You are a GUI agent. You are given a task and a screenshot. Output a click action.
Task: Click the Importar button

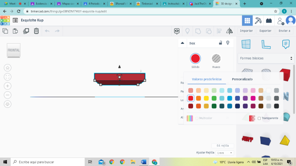click(x=246, y=31)
